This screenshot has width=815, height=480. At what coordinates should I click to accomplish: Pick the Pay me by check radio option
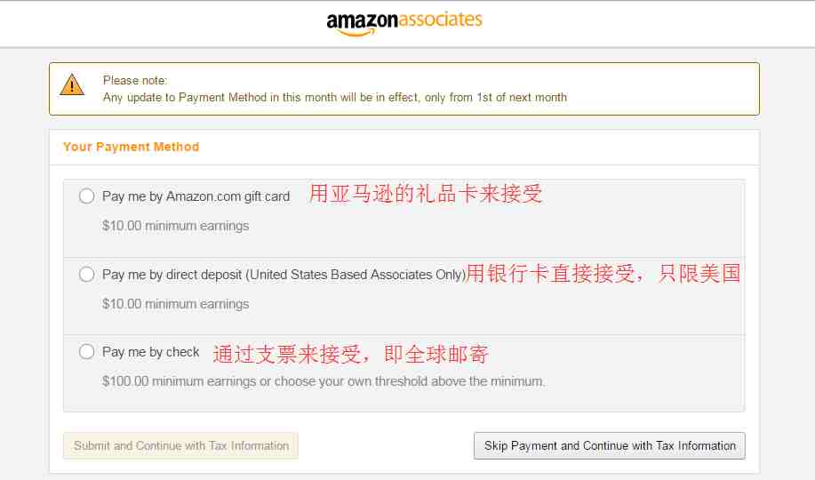click(87, 351)
